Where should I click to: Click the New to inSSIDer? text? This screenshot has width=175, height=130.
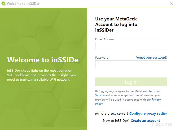pos(116,121)
